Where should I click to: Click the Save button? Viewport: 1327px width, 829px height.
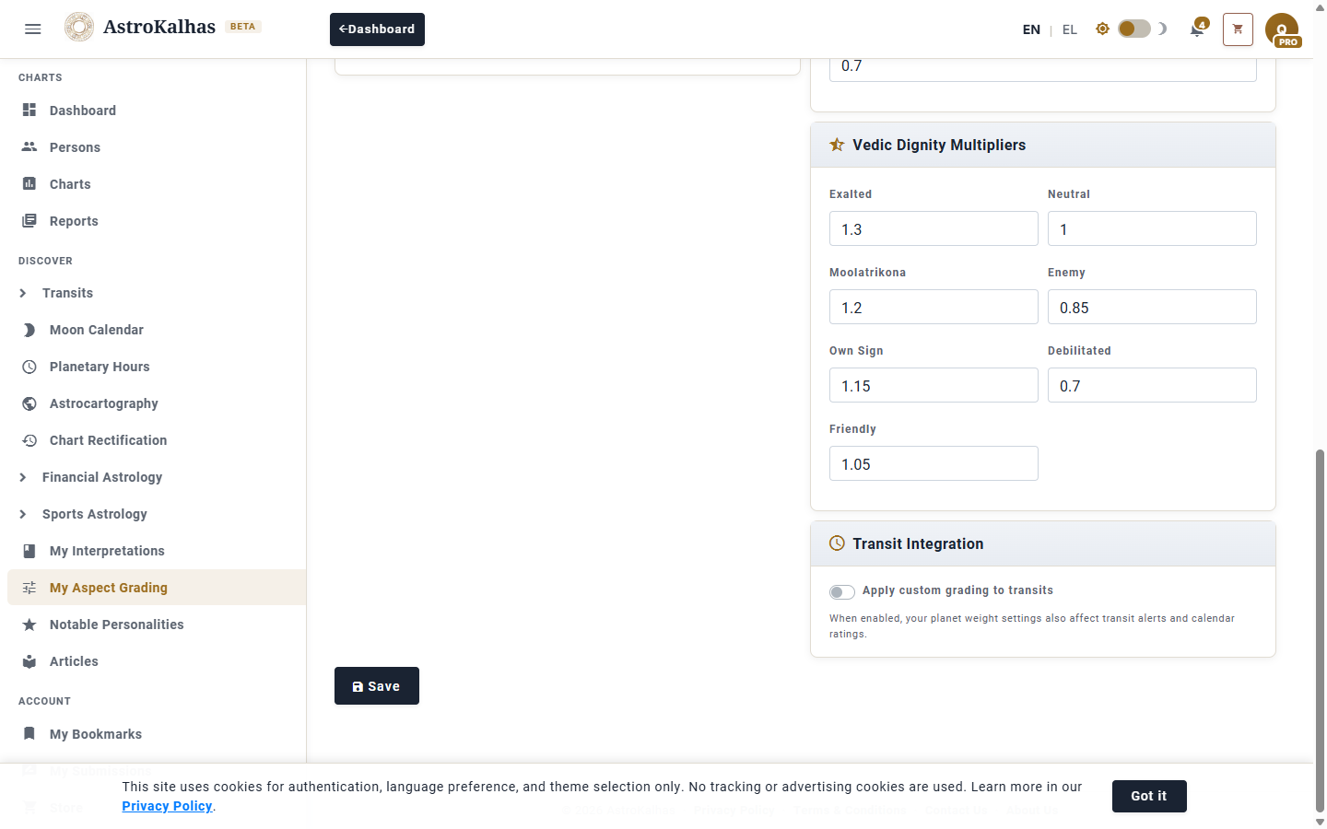pos(376,686)
